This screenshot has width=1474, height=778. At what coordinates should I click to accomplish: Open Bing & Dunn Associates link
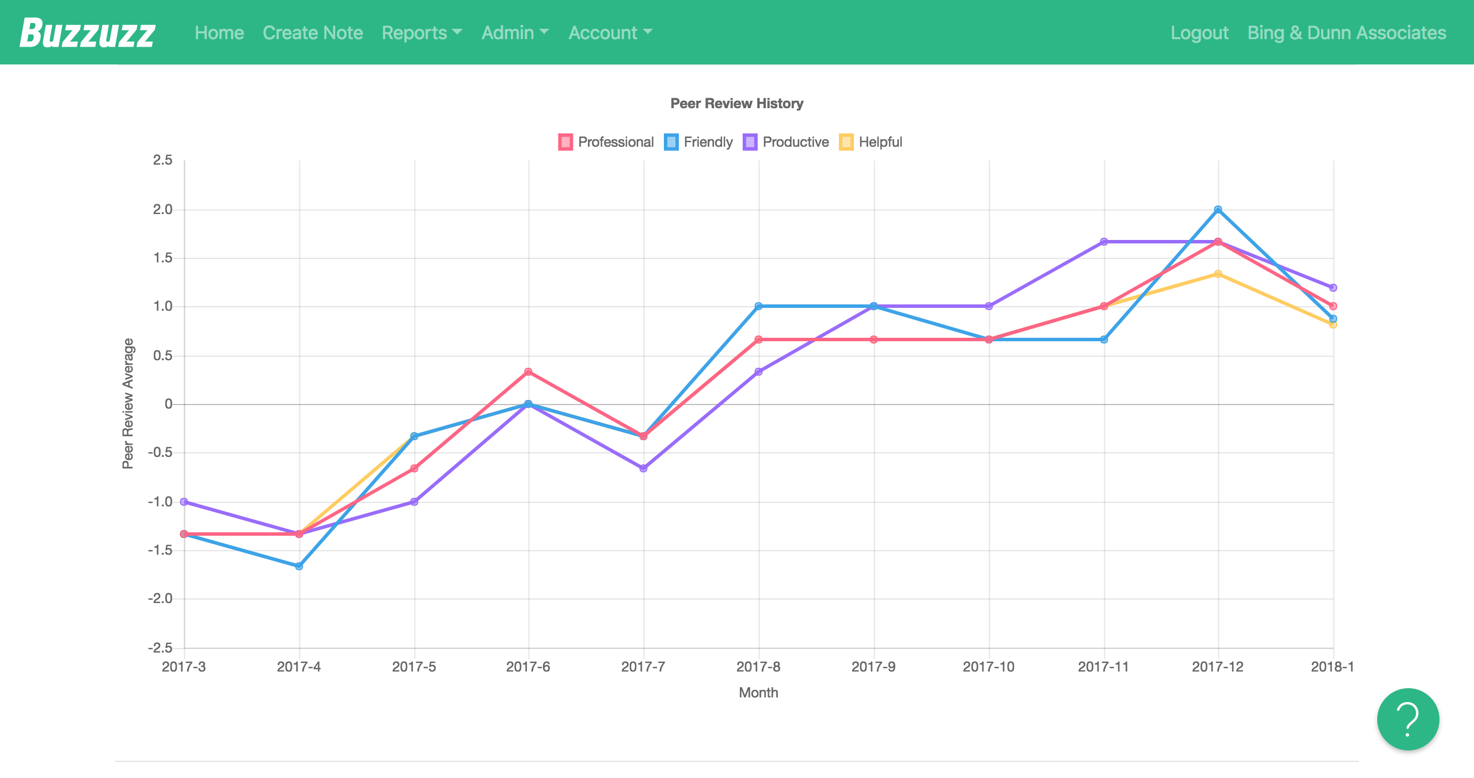tap(1346, 33)
